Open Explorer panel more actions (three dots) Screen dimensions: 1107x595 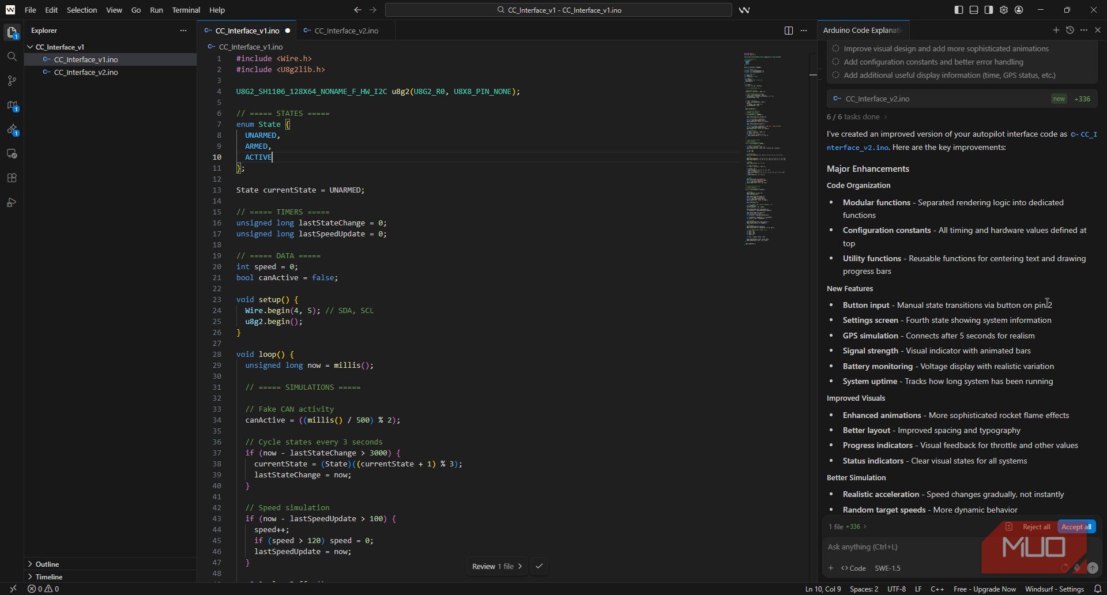pyautogui.click(x=183, y=31)
